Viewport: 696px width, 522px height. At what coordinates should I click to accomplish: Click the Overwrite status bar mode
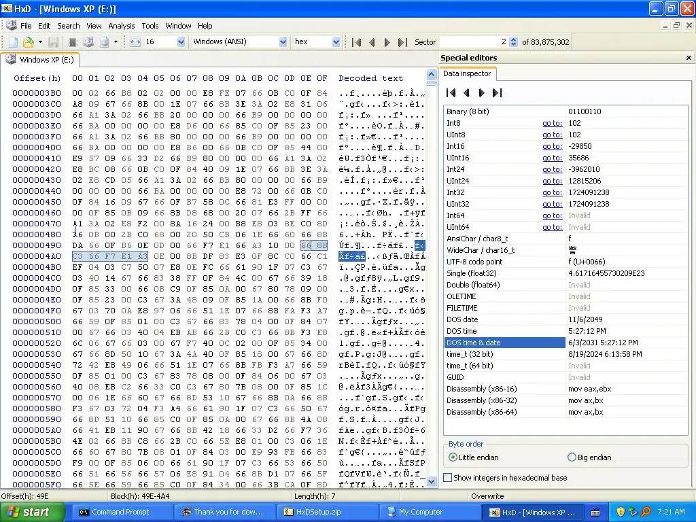(487, 496)
